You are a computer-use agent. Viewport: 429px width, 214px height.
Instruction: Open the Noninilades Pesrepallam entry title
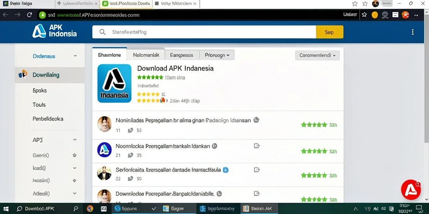click(183, 120)
